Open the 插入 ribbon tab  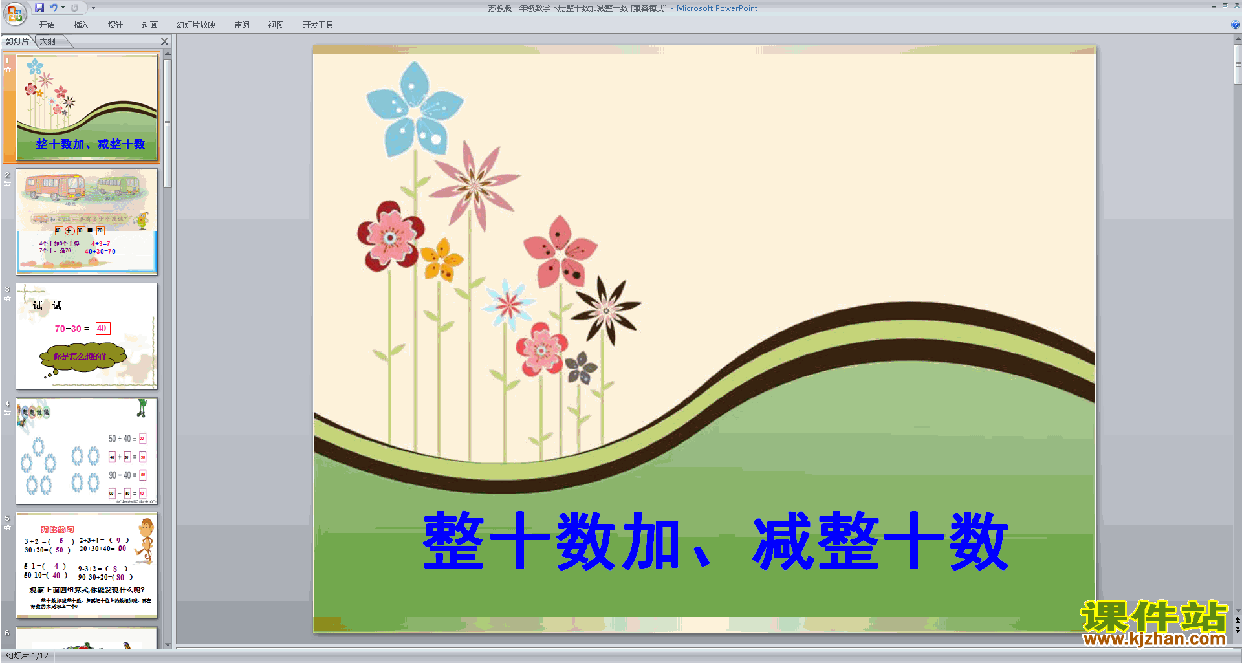81,25
